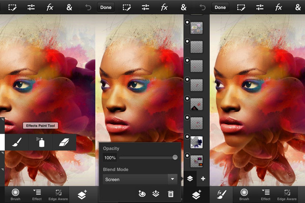Select the paintbrush in the Effects Paint popup

pyautogui.click(x=17, y=142)
